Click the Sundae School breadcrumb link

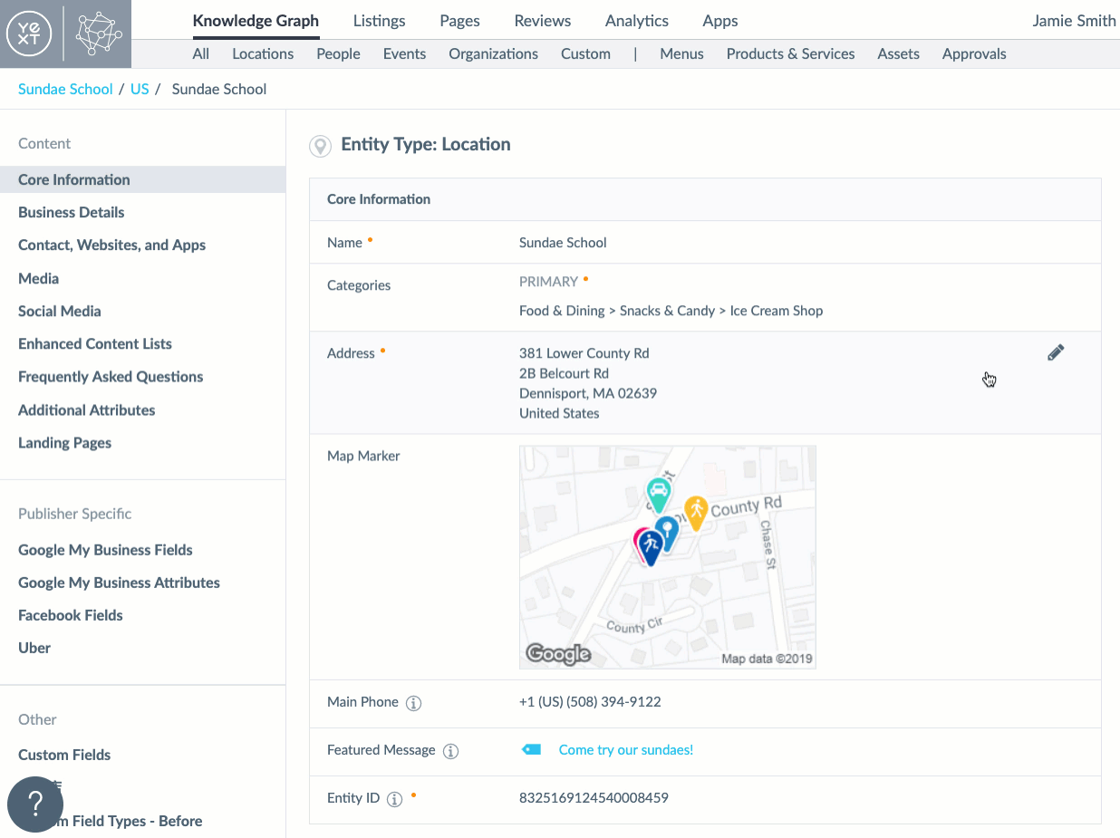(65, 89)
